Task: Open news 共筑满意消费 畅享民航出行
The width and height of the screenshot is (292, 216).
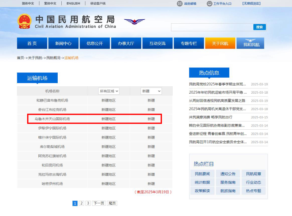Action: click(x=211, y=117)
